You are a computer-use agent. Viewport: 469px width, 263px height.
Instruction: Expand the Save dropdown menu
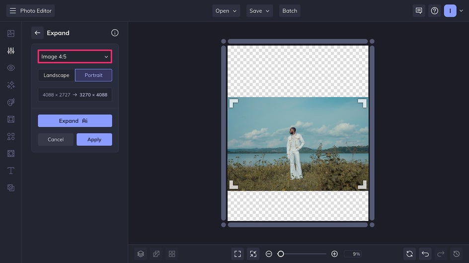tap(259, 11)
